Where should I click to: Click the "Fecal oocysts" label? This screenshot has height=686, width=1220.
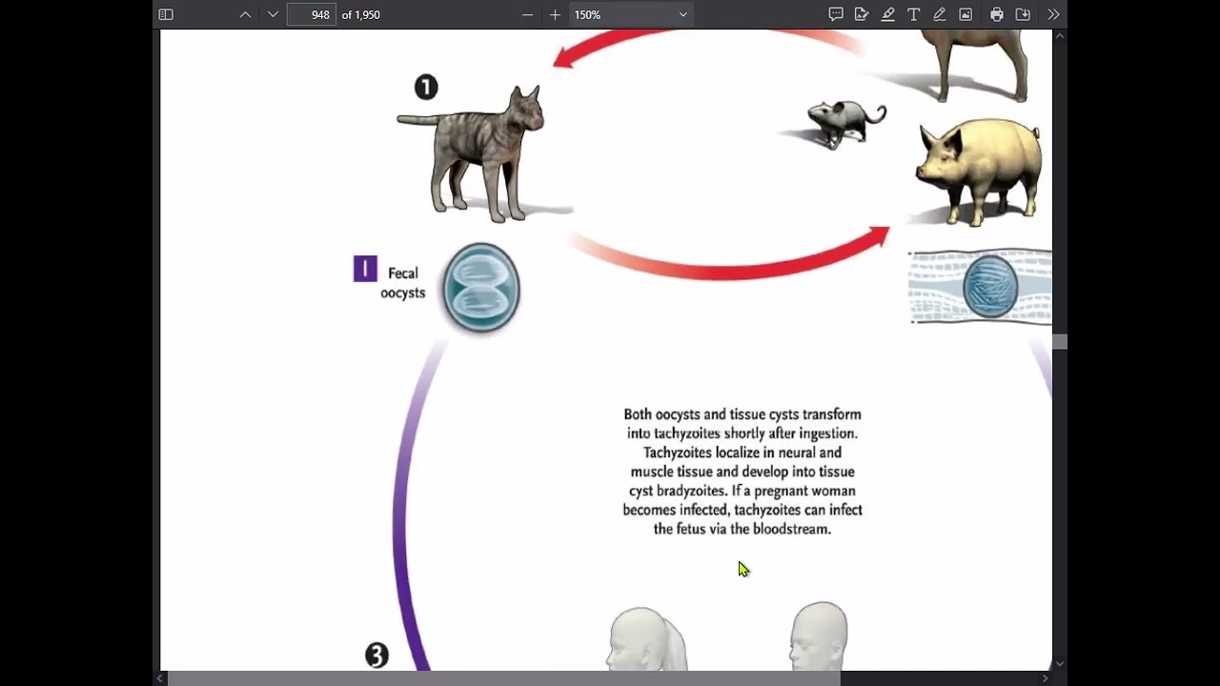(x=403, y=283)
